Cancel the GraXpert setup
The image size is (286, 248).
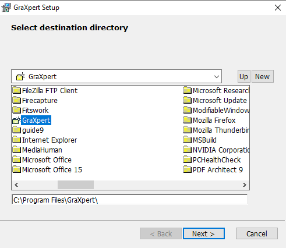tap(257, 233)
